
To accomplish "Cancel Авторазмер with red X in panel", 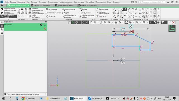I will (45, 29).
